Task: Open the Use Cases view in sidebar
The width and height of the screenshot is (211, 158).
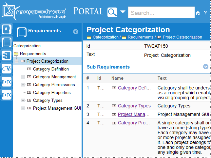Action: [x=7, y=68]
